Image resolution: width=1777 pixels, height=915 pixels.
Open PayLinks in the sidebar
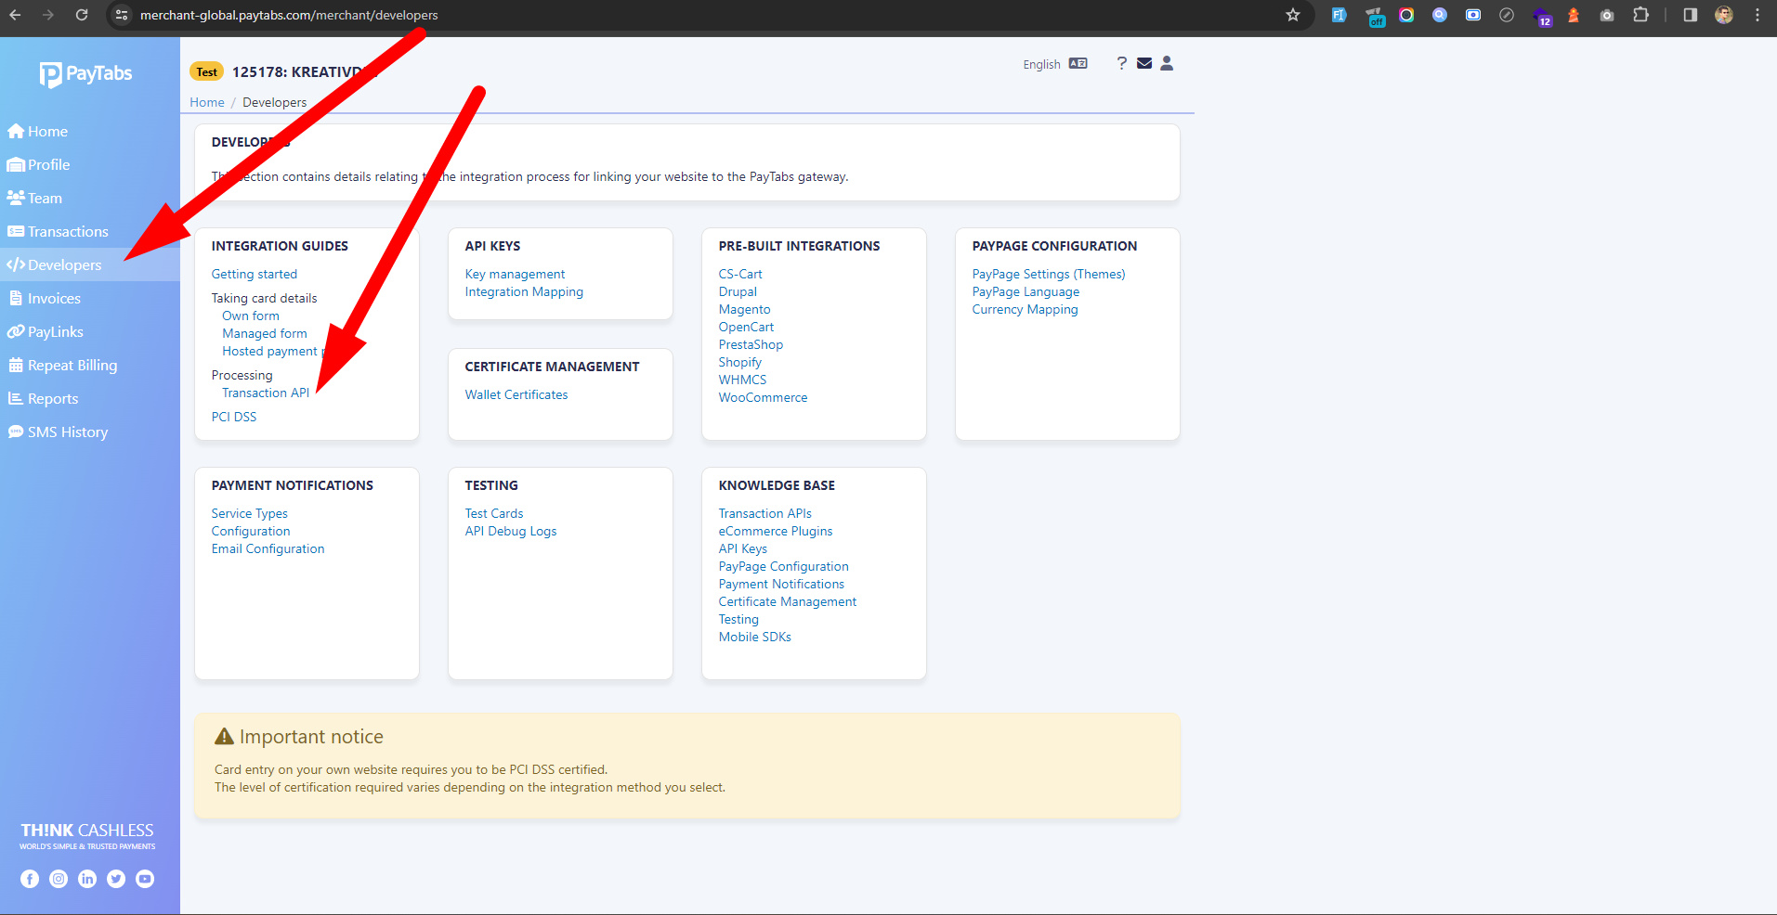click(46, 332)
